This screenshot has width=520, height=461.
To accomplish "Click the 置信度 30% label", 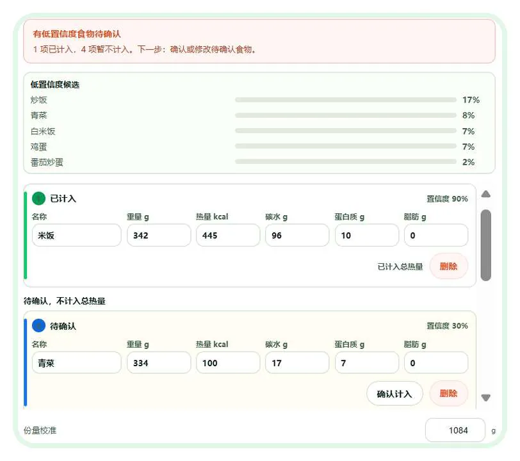I will click(x=448, y=326).
